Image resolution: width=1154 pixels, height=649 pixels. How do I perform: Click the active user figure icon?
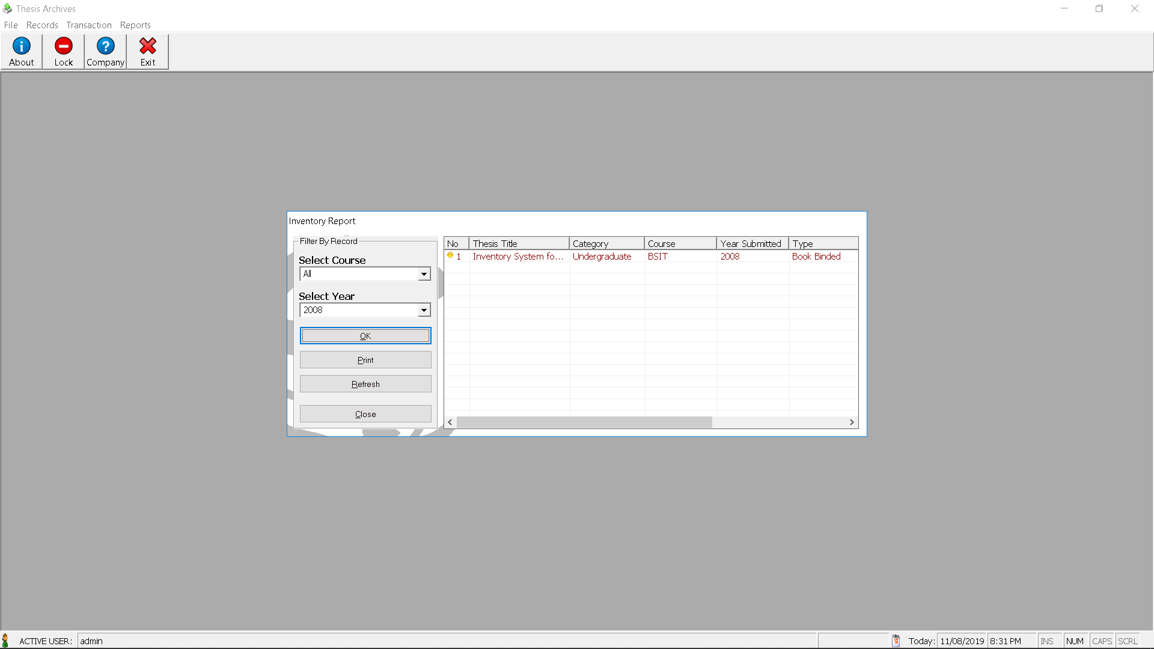click(5, 641)
